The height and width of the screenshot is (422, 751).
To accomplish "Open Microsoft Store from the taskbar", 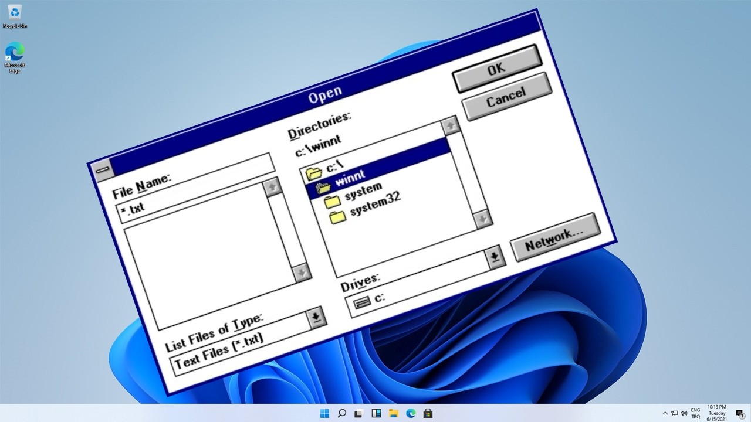I will pyautogui.click(x=428, y=413).
